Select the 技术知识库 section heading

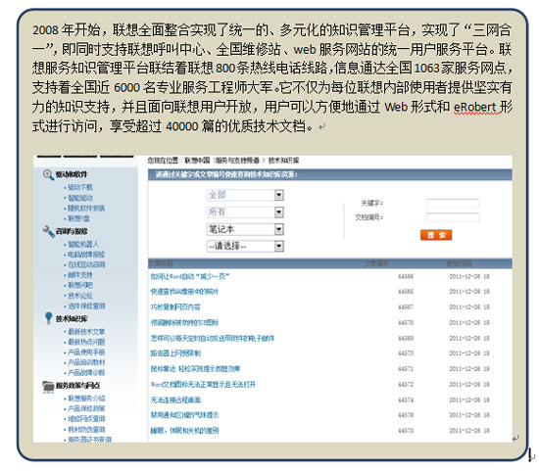tap(72, 319)
